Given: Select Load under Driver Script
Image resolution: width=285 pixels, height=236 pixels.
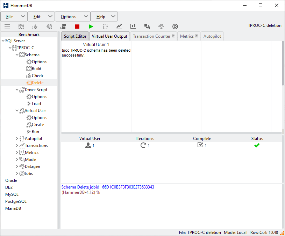Looking at the screenshot, I should pyautogui.click(x=34, y=104).
